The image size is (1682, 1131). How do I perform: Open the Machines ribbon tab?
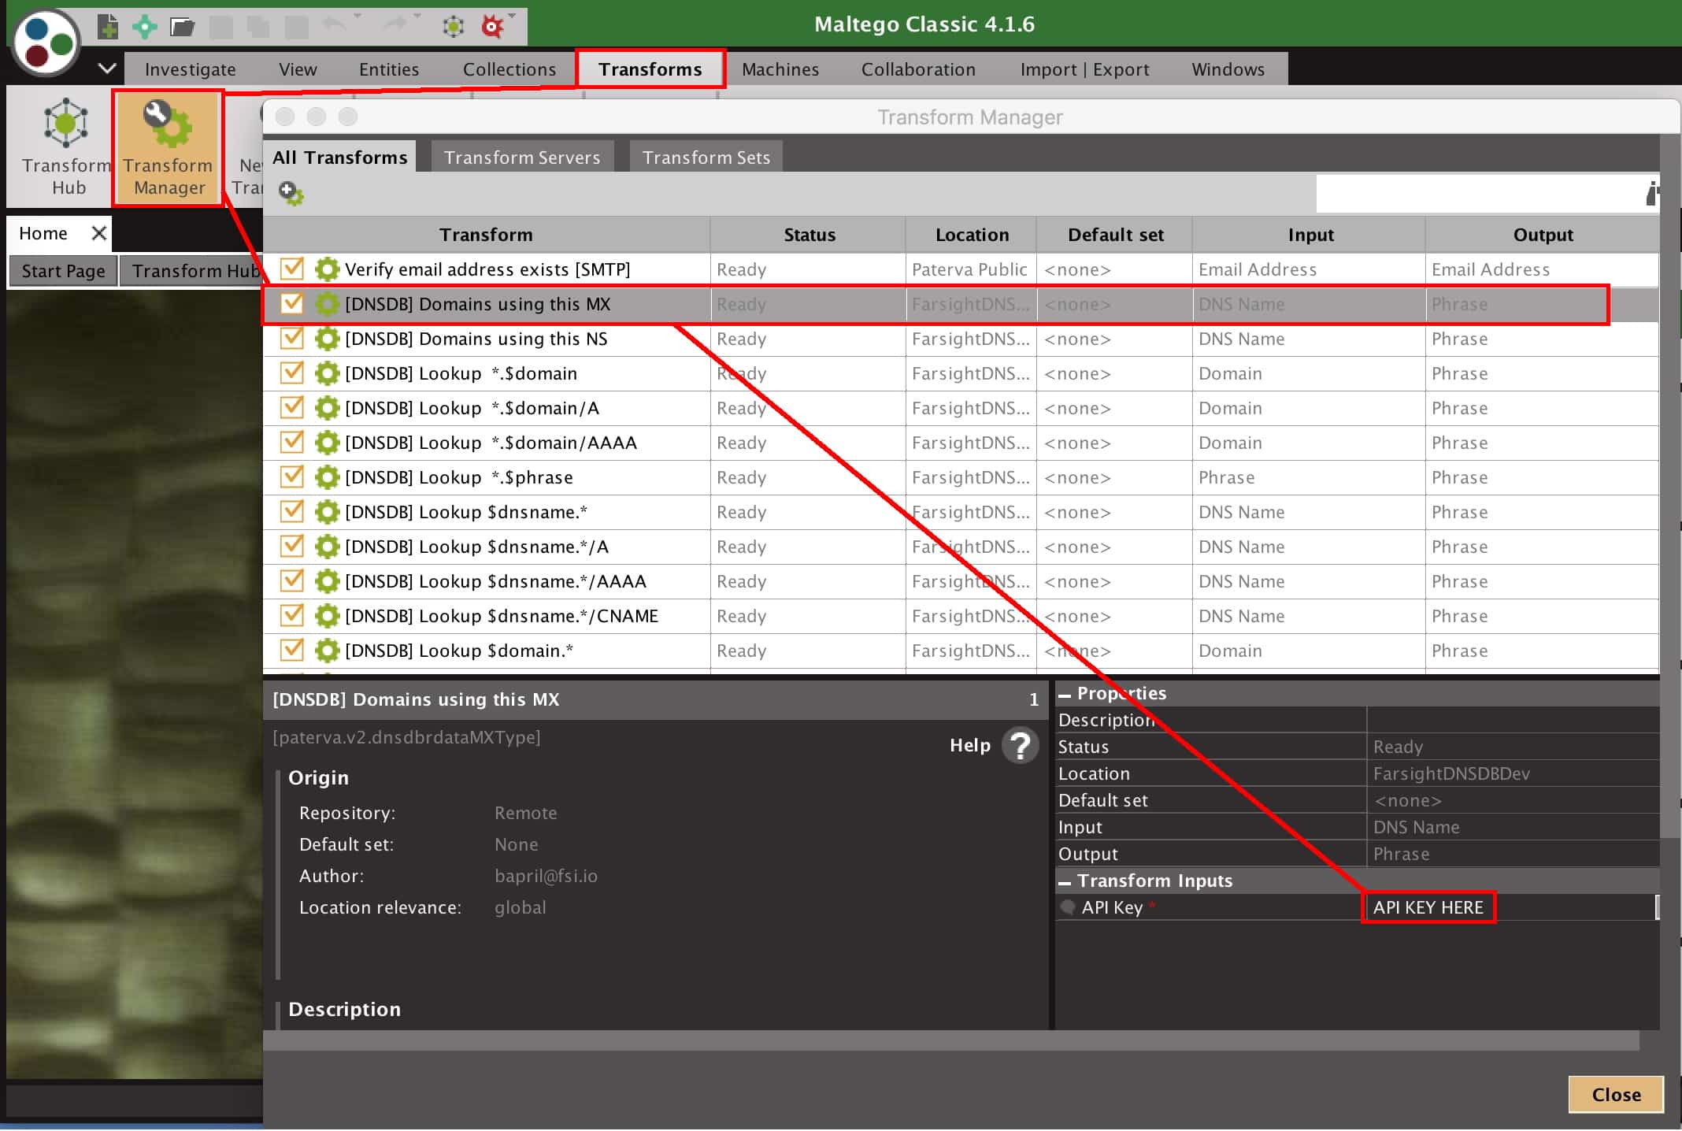(780, 69)
